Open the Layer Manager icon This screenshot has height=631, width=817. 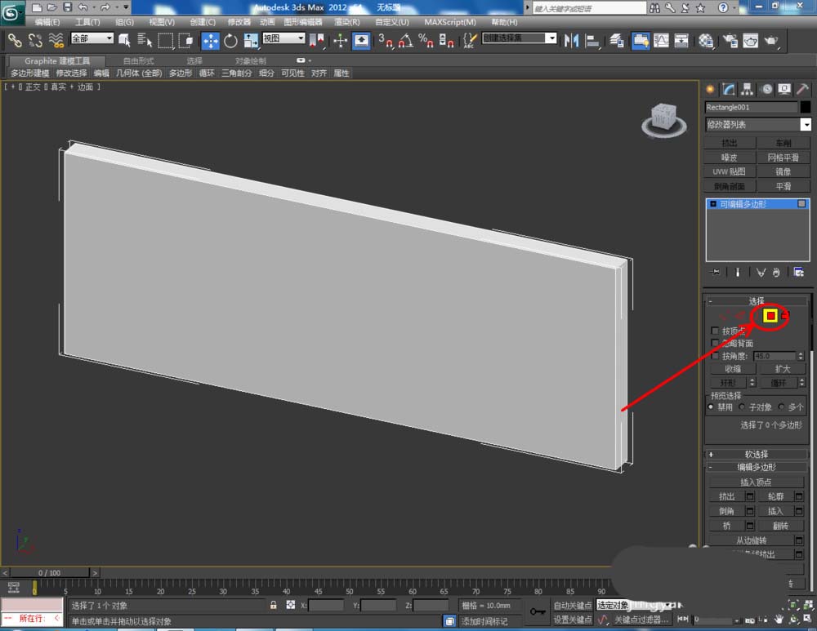[617, 40]
